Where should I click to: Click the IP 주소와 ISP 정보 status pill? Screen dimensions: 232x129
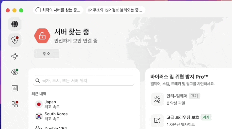(x=115, y=10)
